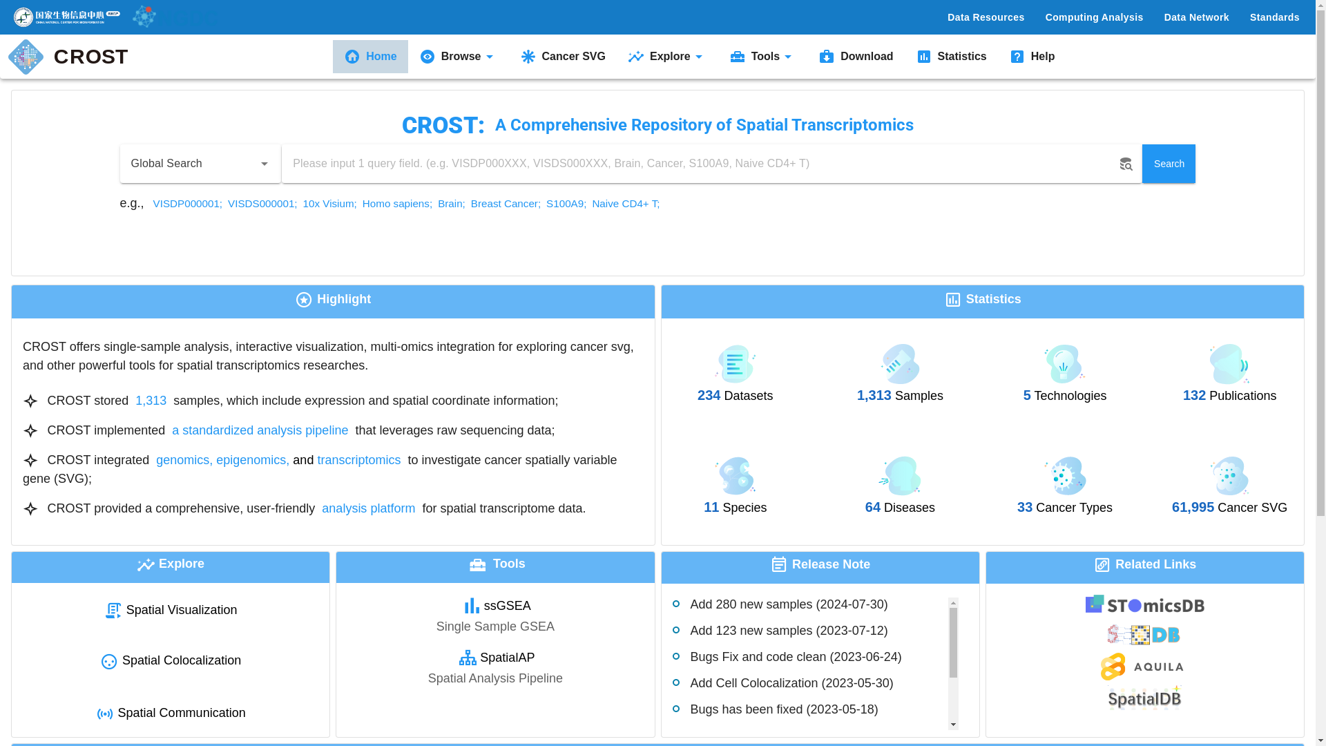
Task: Open the SODB related link logo
Action: point(1144,635)
